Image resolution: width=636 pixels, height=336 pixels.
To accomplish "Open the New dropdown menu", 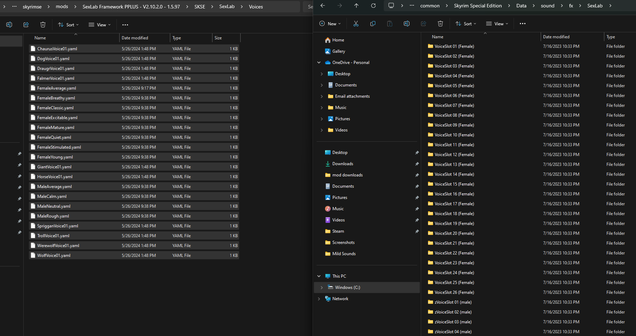I will point(330,24).
